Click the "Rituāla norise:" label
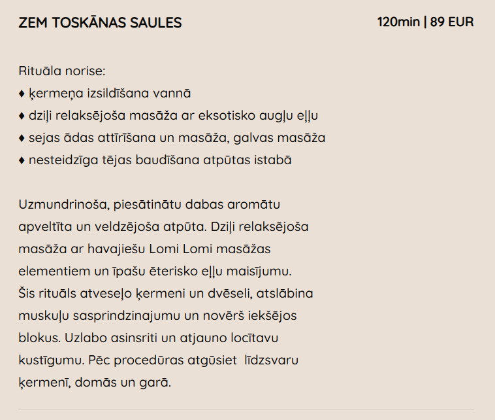 (62, 71)
